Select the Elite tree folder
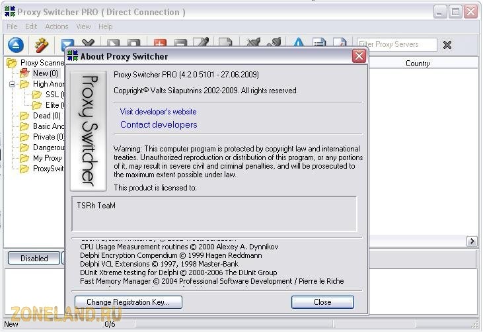This screenshot has height=332, width=483. (55, 105)
